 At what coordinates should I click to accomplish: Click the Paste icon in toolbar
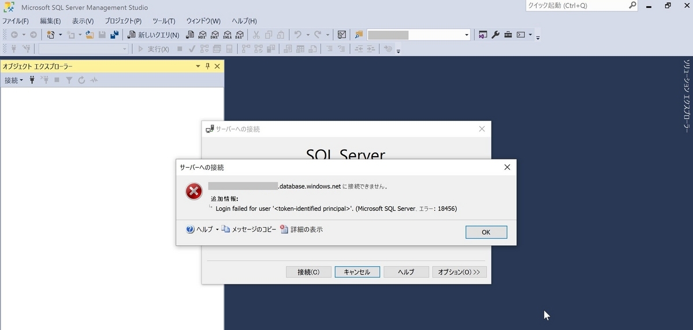(x=281, y=35)
